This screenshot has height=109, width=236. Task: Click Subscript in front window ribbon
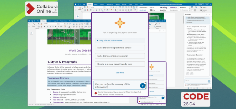[x=56, y=26]
